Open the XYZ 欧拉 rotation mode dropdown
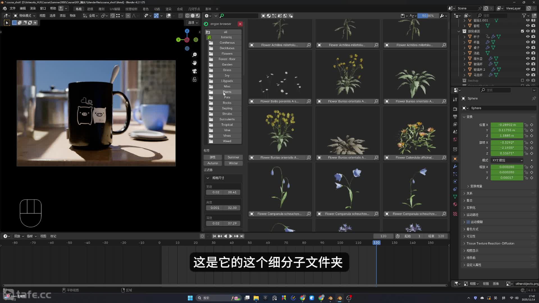 coord(507,160)
